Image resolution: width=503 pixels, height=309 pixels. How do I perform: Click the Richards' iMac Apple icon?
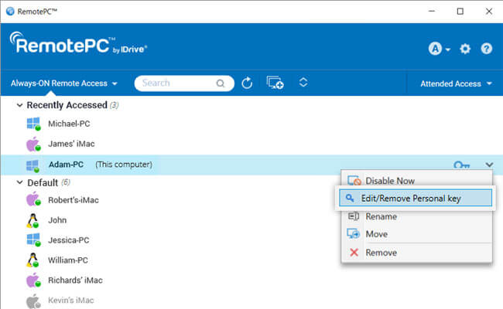click(33, 280)
